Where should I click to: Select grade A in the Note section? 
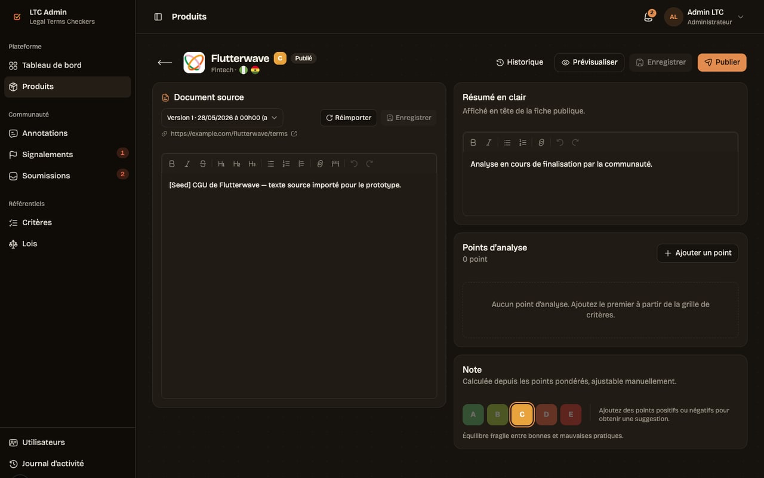pyautogui.click(x=473, y=415)
